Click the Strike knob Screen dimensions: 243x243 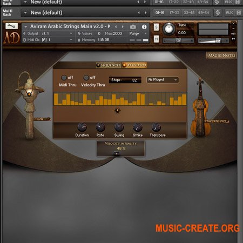click(138, 127)
